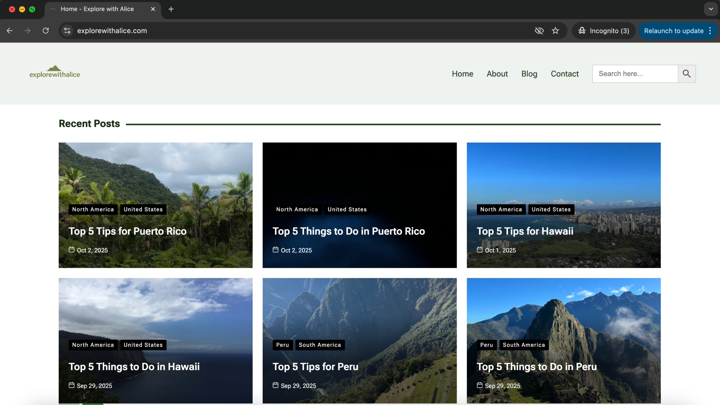Screen dimensions: 720x405
Task: Click the Relaunch to update button
Action: 673,31
